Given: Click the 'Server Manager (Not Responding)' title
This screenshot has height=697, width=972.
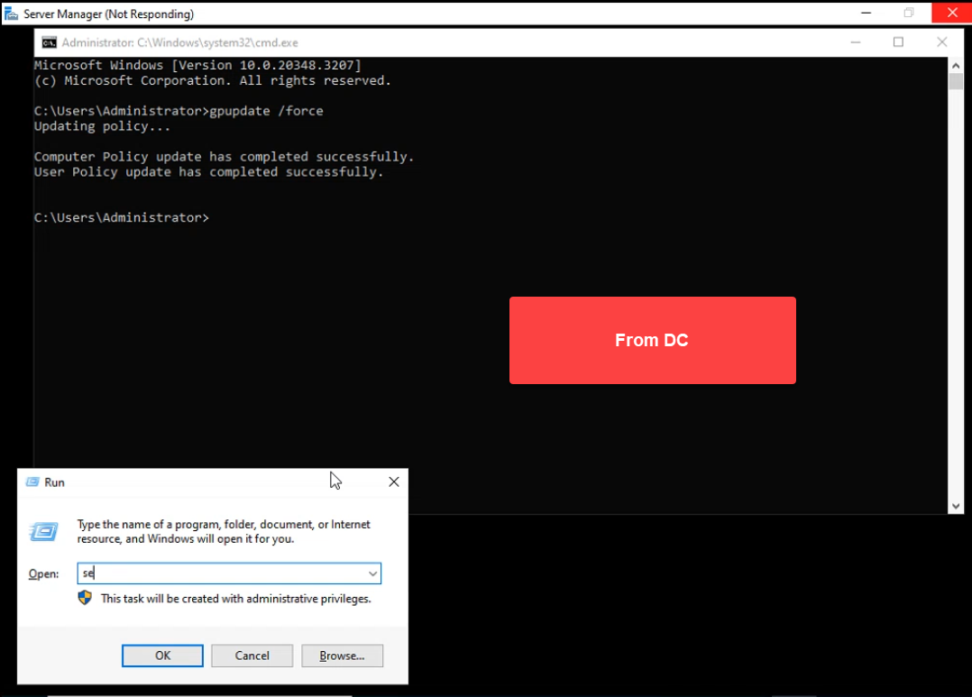Looking at the screenshot, I should tap(108, 14).
